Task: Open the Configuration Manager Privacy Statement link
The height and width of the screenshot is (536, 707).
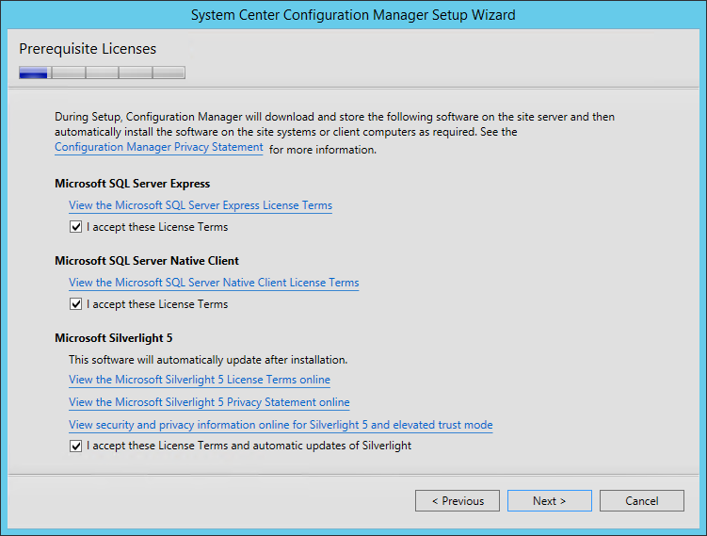Action: pos(159,147)
